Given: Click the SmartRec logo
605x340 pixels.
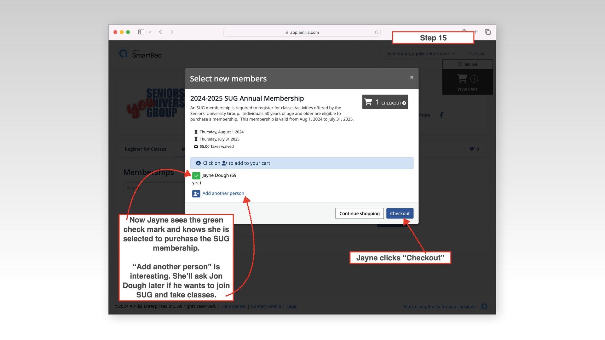Looking at the screenshot, I should 140,54.
